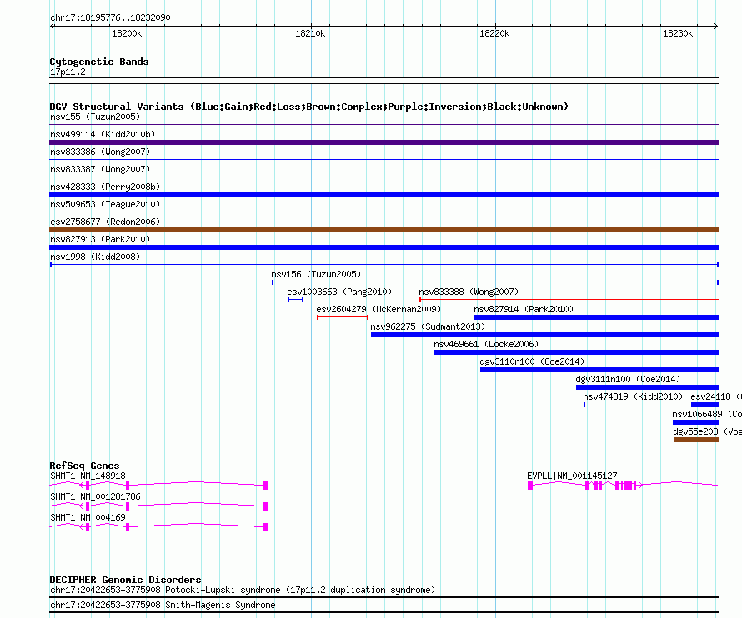Select the SHMT1|NM_004169 gene label
The image size is (742, 618).
(88, 517)
